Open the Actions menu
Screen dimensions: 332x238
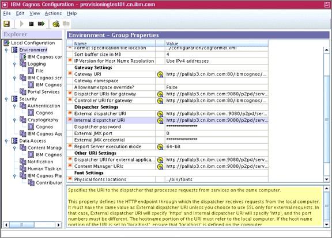pos(53,13)
